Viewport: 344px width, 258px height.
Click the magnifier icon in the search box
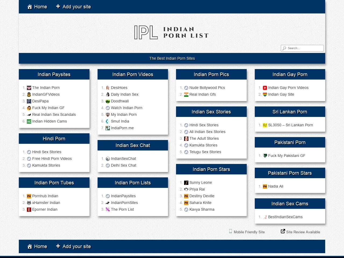coord(284,48)
